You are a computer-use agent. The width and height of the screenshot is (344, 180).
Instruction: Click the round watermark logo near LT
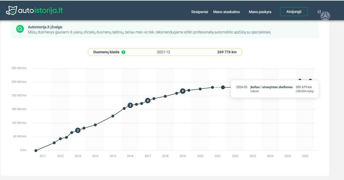[x=325, y=16]
